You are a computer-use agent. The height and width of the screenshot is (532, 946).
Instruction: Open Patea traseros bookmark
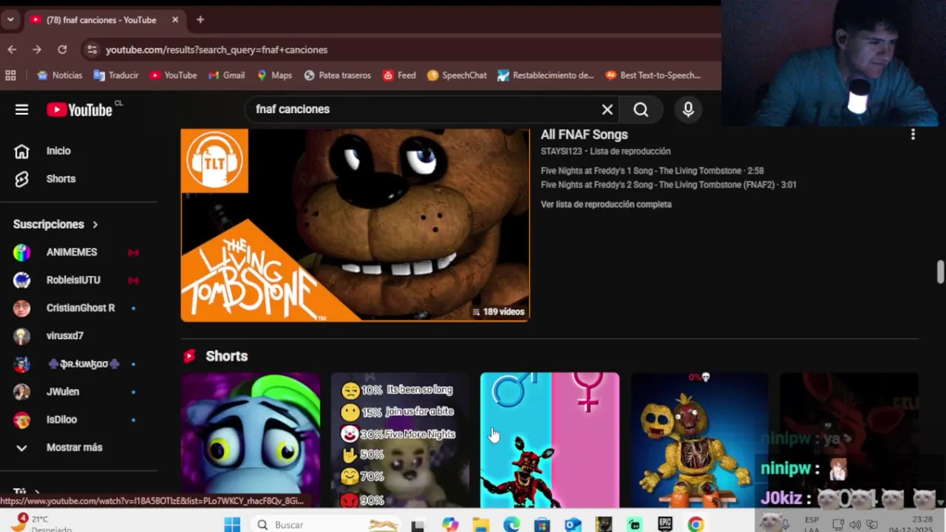337,75
